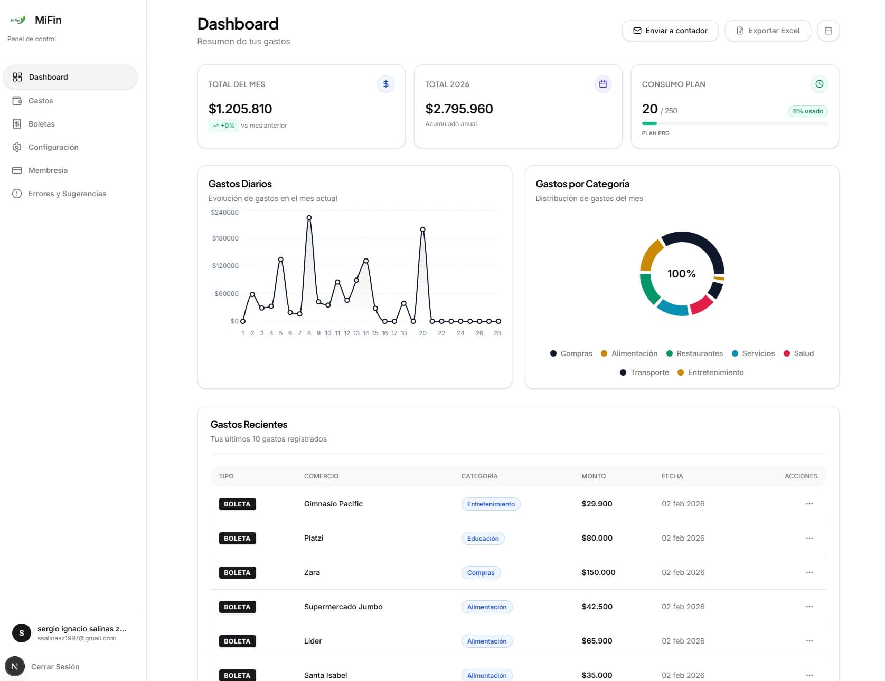Click the Enviar a contador button

(670, 30)
